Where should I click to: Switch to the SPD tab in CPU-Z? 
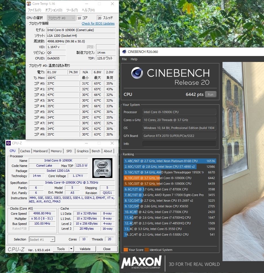[69, 151]
